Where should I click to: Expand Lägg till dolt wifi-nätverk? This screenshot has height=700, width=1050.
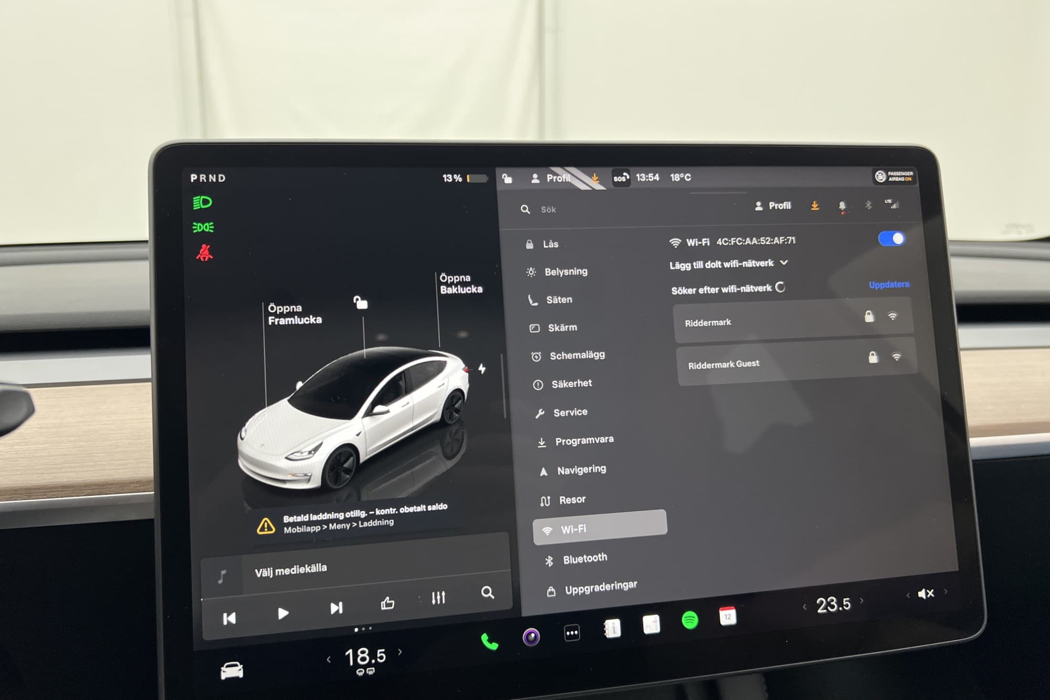click(729, 264)
